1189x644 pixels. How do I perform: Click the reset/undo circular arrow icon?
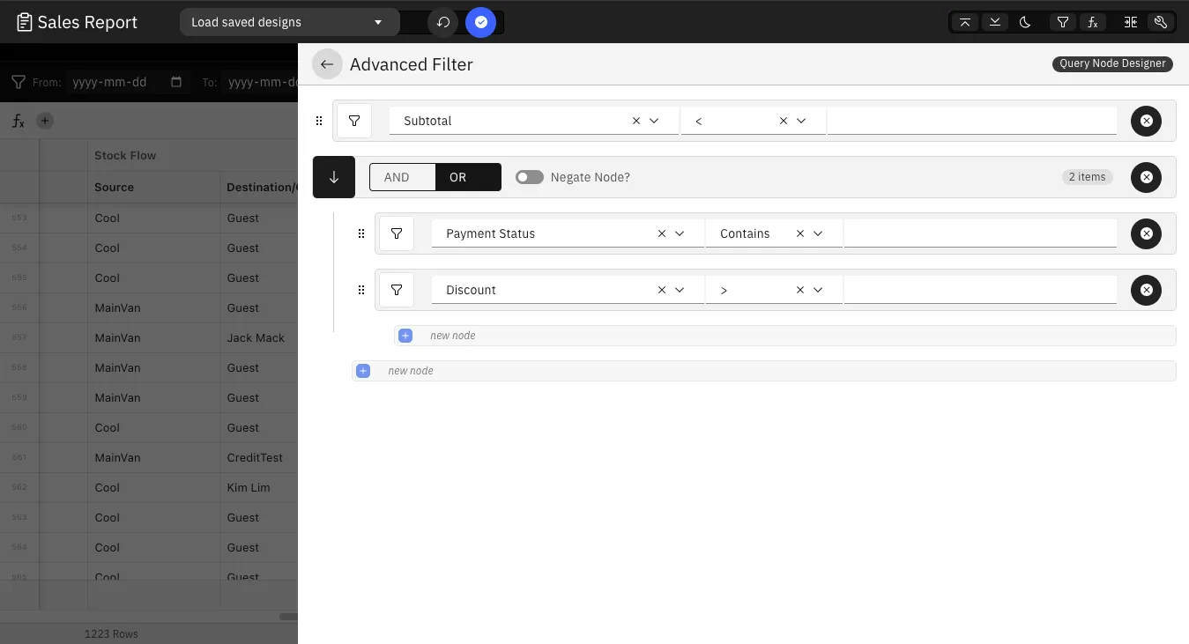pyautogui.click(x=443, y=22)
